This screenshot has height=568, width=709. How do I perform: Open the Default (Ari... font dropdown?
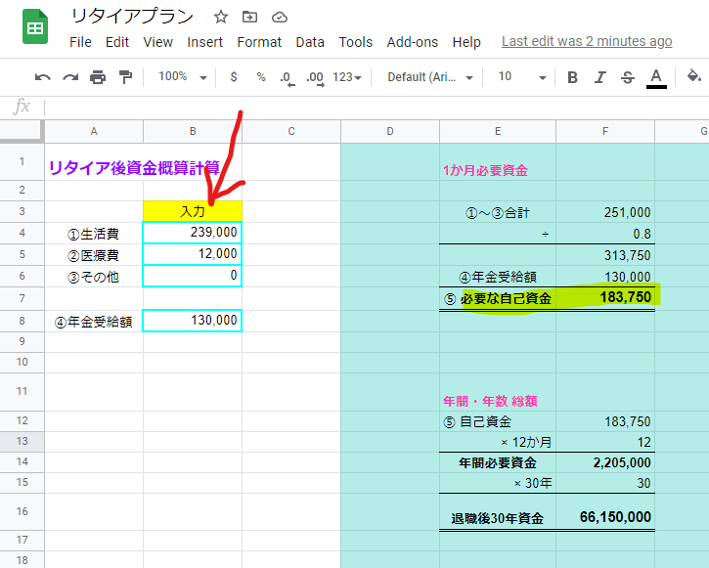(x=430, y=77)
